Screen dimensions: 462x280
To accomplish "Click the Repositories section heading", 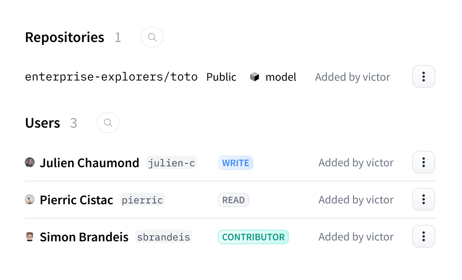I will point(64,37).
